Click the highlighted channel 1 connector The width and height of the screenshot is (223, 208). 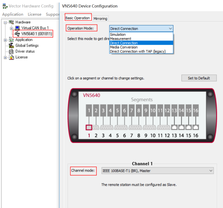[x=89, y=128]
